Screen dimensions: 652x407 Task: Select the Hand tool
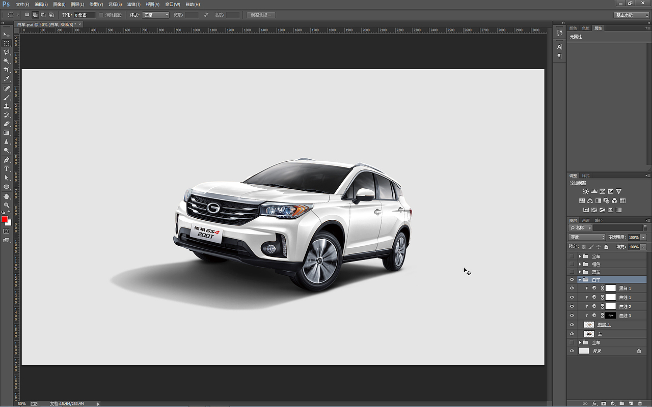tap(7, 196)
